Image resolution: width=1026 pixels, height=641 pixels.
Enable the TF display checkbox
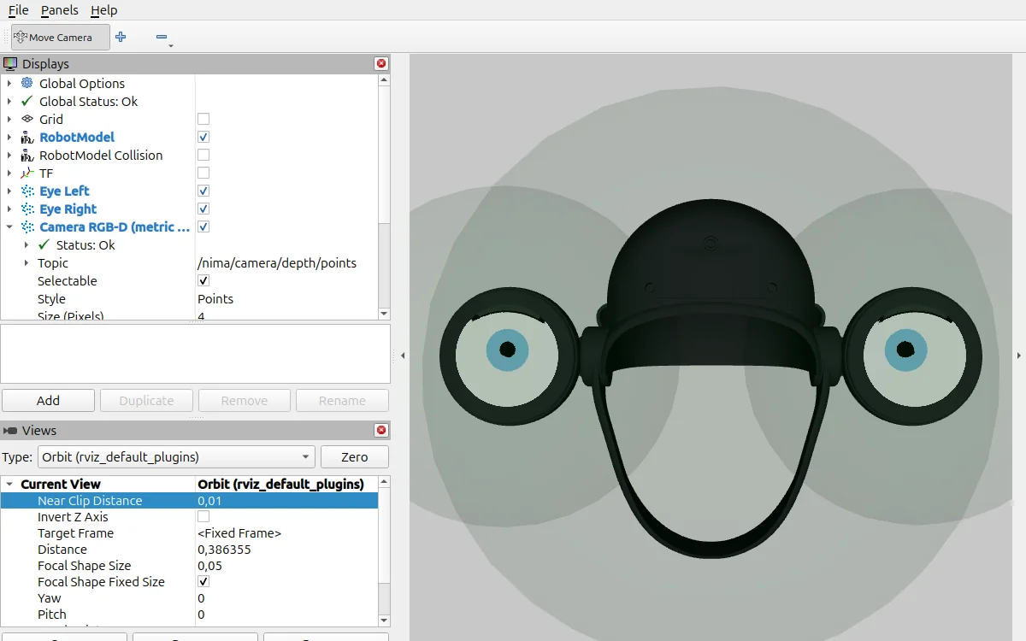(203, 173)
